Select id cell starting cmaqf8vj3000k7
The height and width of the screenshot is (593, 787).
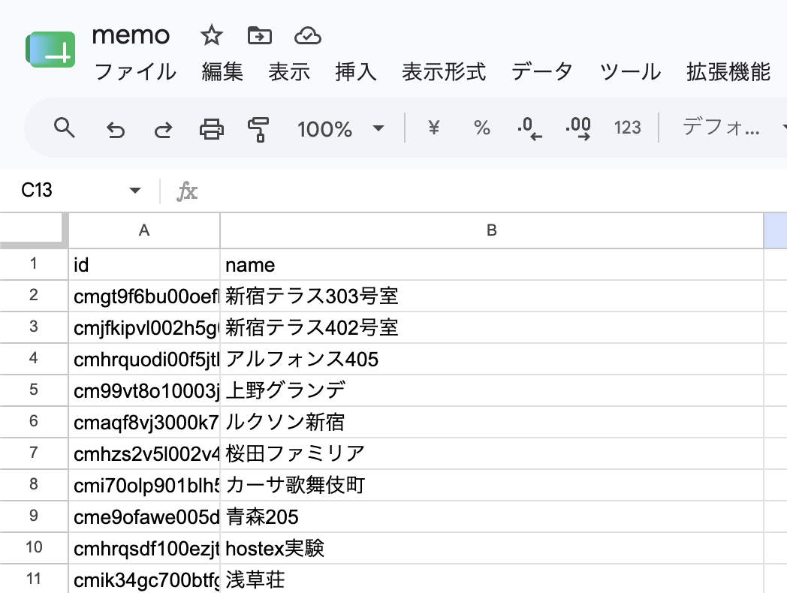point(144,422)
